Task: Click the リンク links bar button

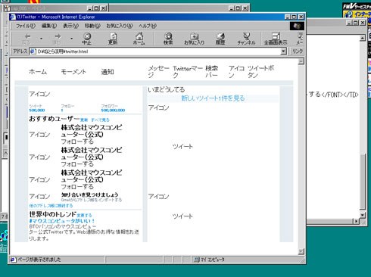Action: click(x=298, y=51)
